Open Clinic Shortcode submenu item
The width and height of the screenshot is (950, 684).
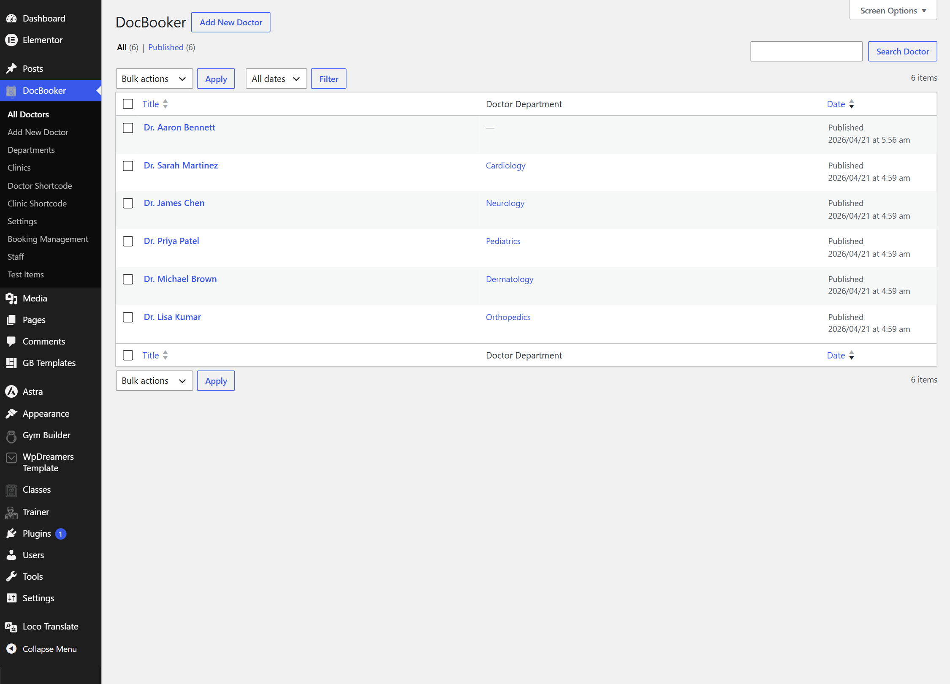click(x=37, y=204)
